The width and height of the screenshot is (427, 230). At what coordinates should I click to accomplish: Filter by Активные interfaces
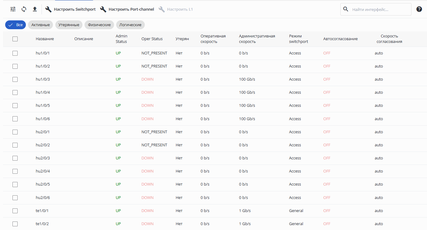(x=40, y=25)
